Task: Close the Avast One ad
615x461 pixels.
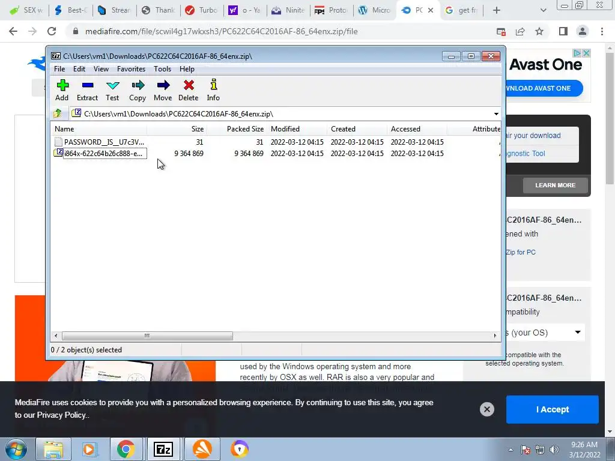Action: tap(586, 53)
